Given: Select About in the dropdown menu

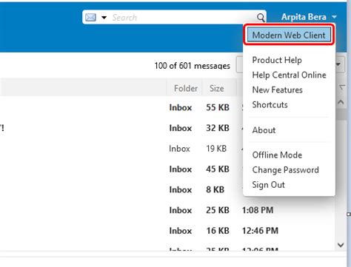Looking at the screenshot, I should click(264, 130).
